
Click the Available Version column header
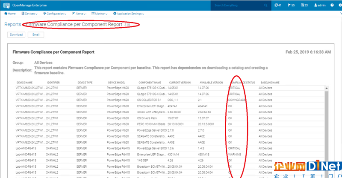211,83
